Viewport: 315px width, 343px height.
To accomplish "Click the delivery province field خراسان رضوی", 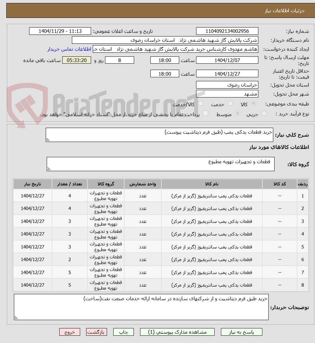I will [227, 85].
